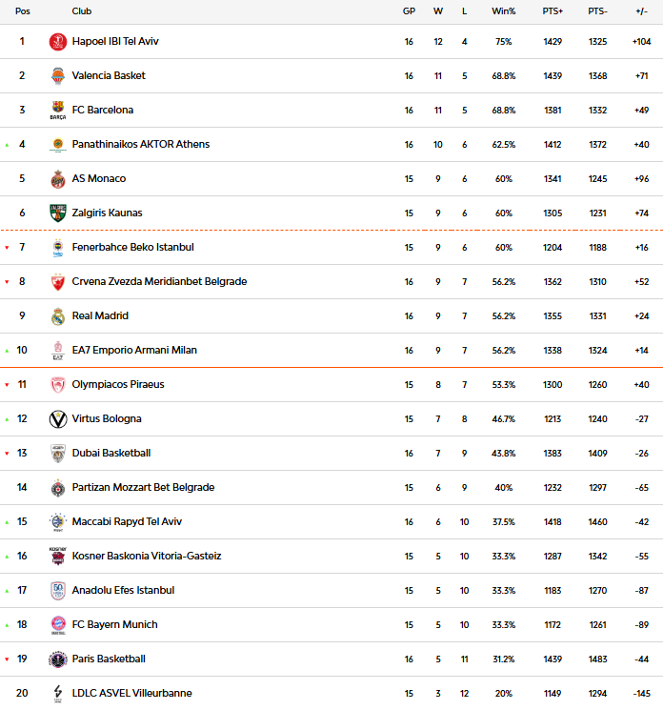The image size is (663, 710).
Task: Click the Virtus Bologna V logo
Action: tap(58, 419)
